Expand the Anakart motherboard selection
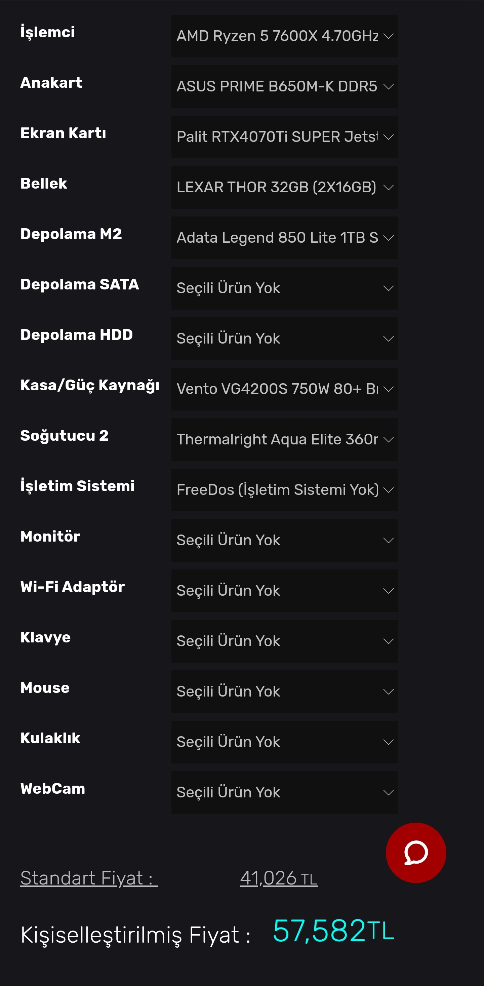Image resolution: width=484 pixels, height=986 pixels. 284,86
